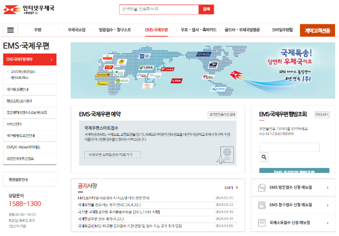Open 예약조회/취소 sidebar sub-link
Viewport: 339px width, 236px height.
point(19,78)
